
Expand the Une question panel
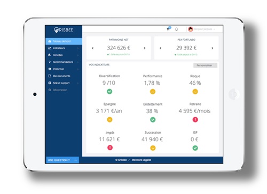[62, 160]
